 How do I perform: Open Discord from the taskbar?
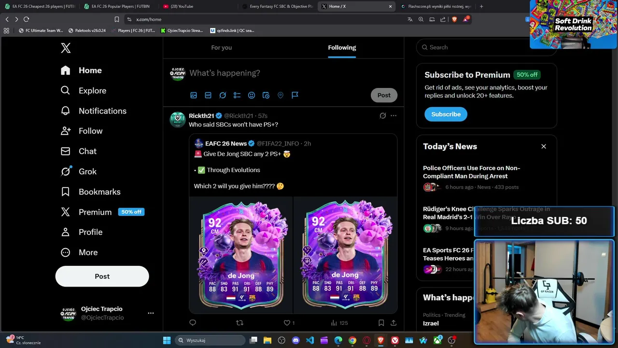295,340
